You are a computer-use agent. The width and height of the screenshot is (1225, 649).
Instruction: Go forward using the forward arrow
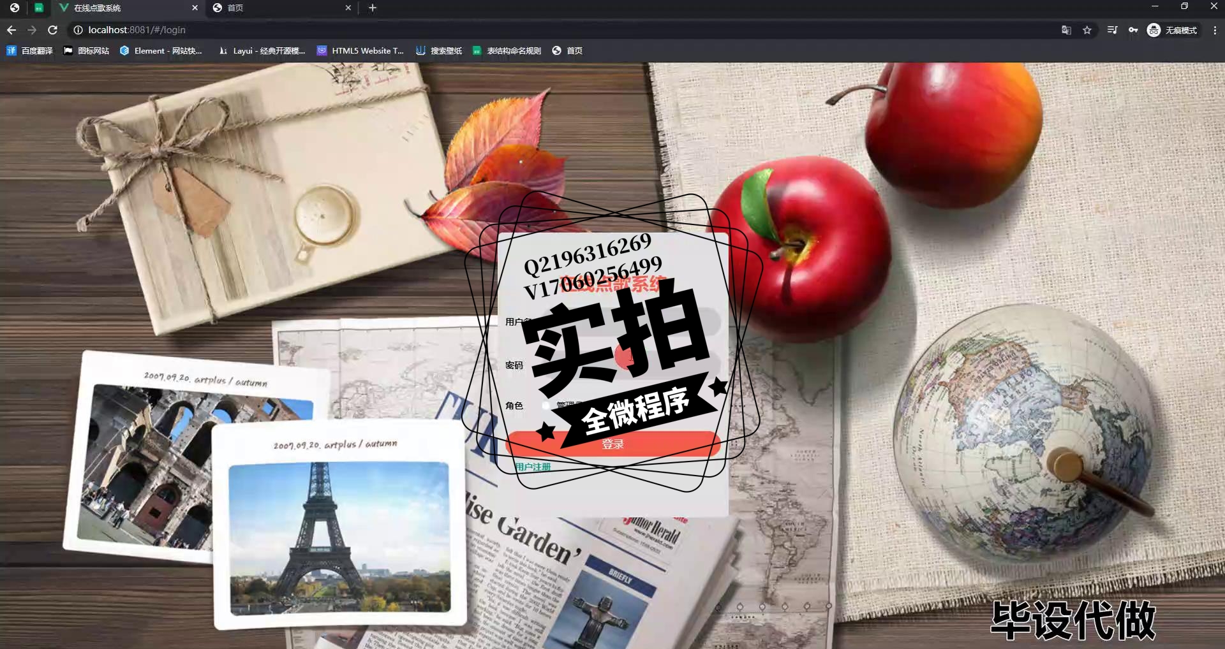32,30
